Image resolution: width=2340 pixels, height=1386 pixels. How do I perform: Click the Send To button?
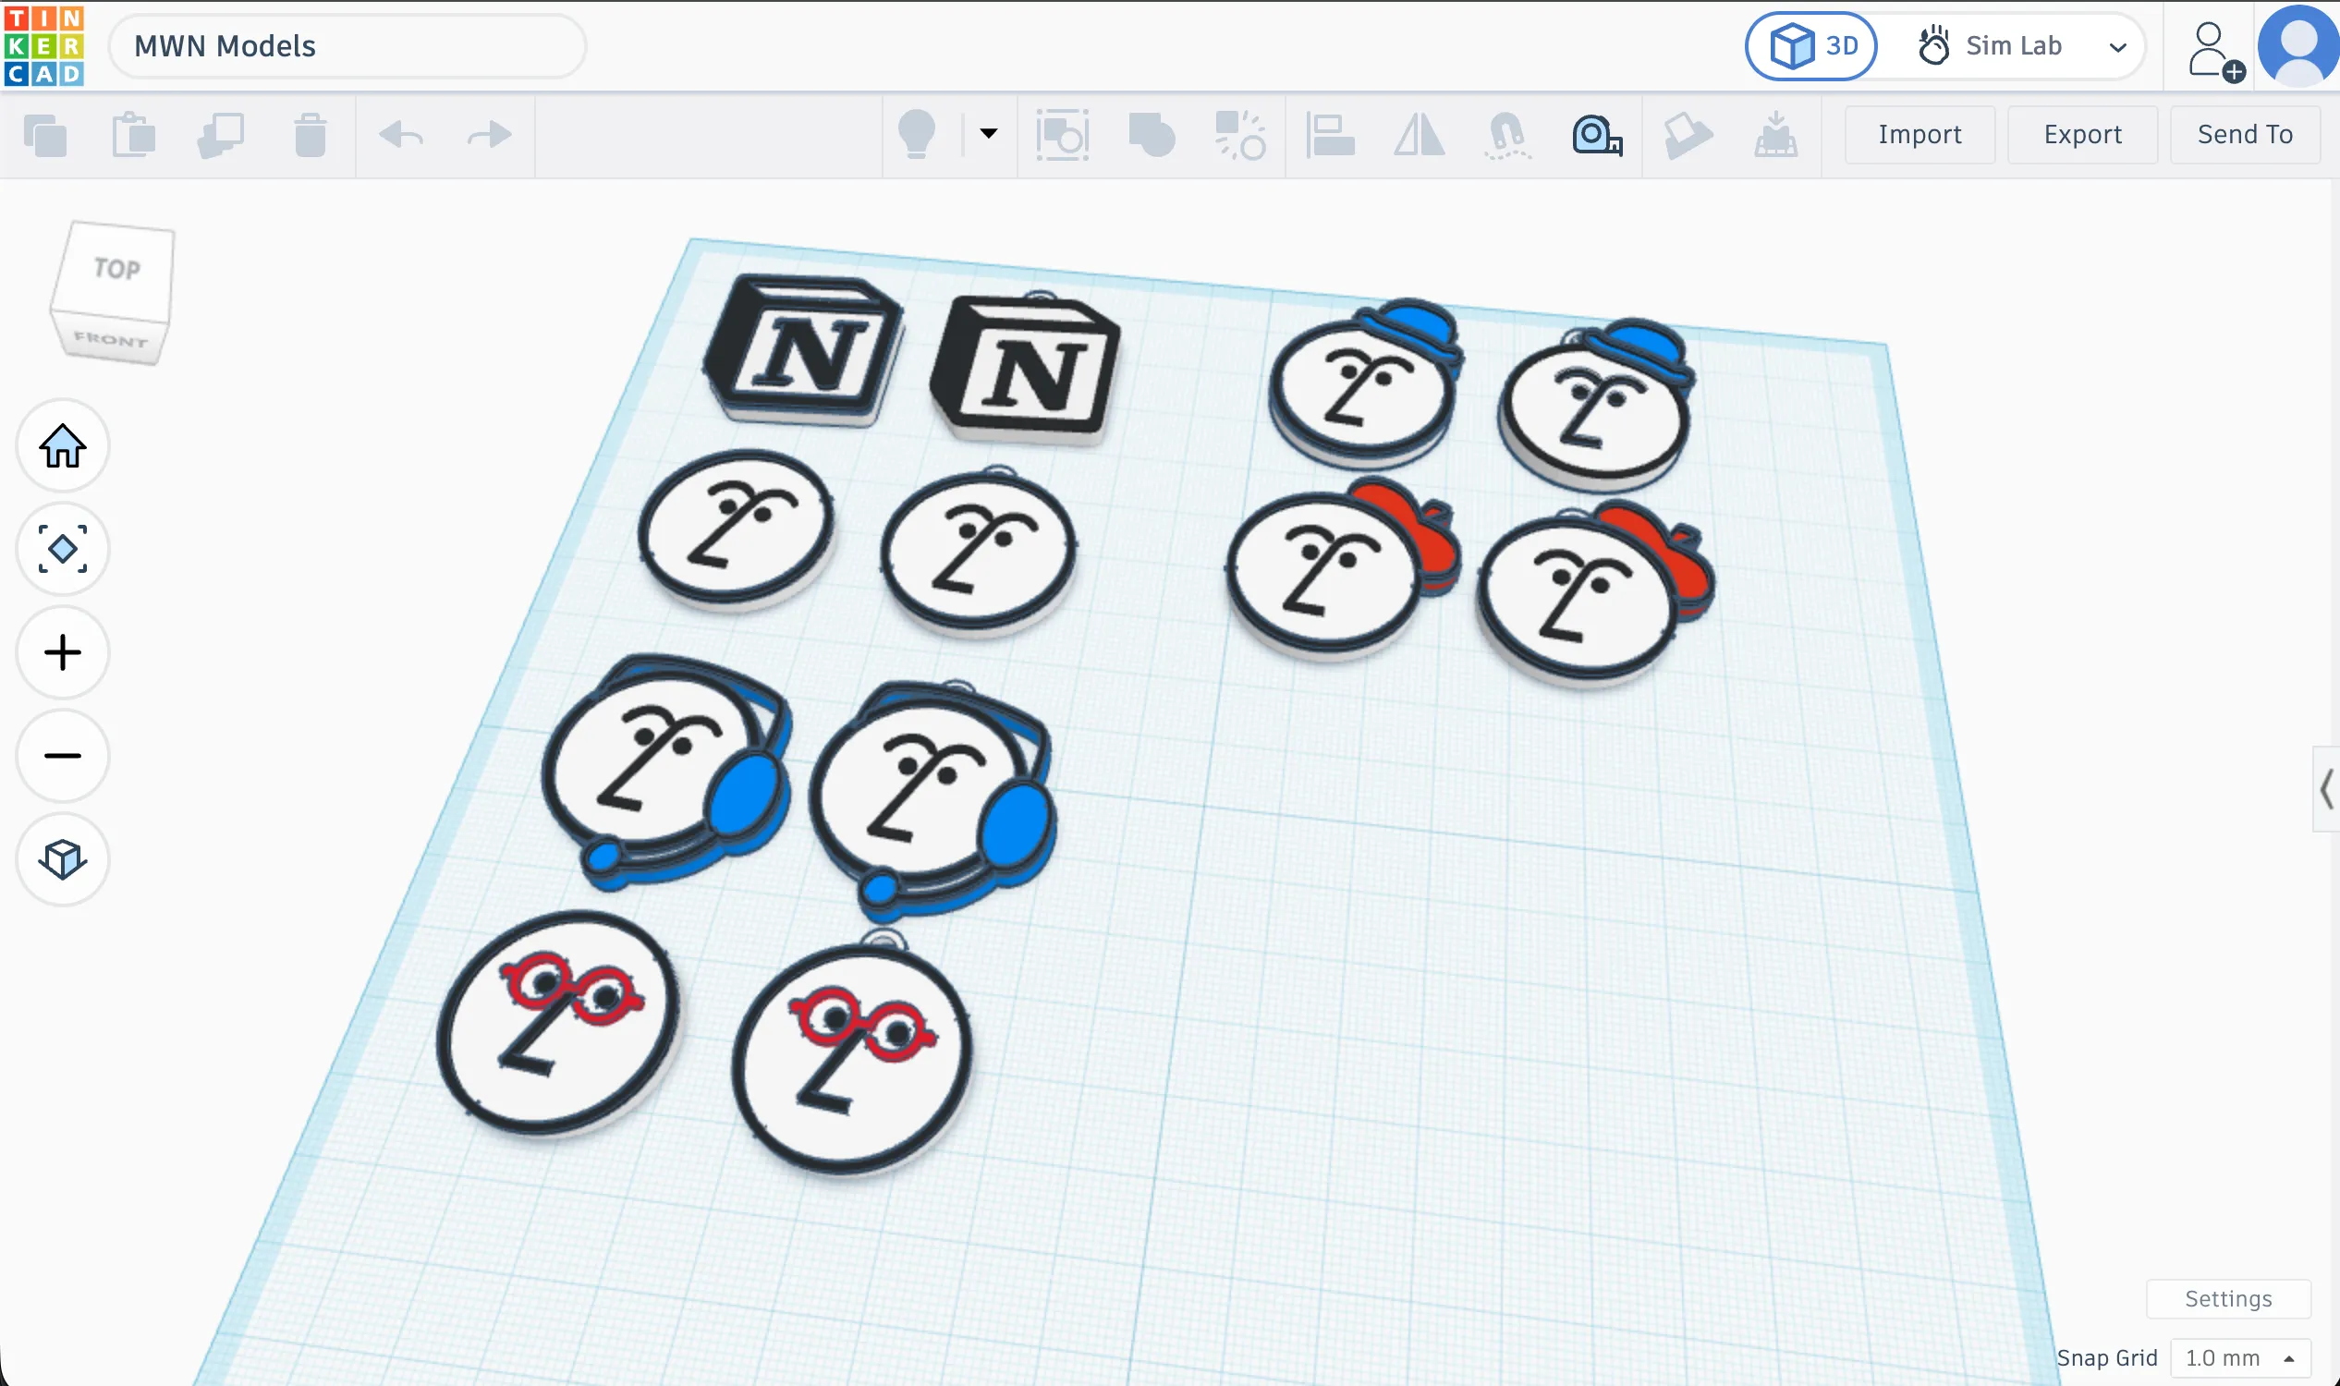click(x=2245, y=135)
